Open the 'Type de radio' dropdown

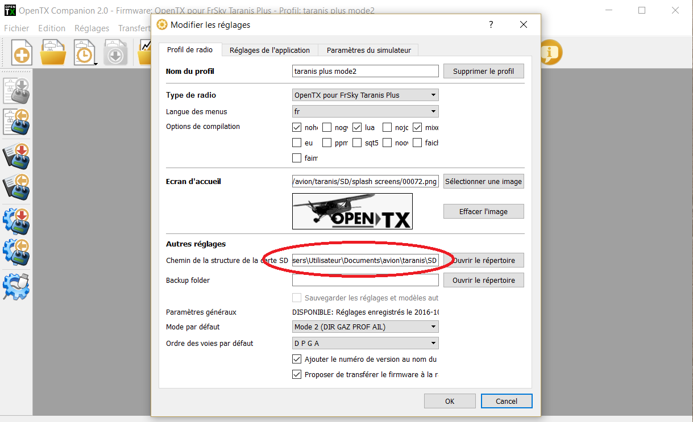[x=365, y=95]
